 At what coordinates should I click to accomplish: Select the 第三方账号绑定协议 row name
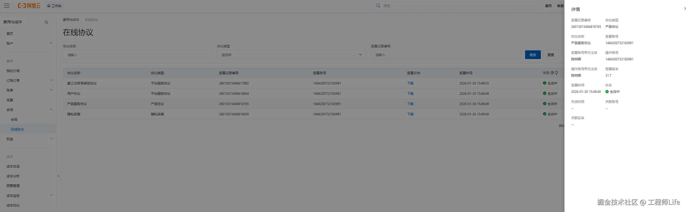[x=82, y=83]
